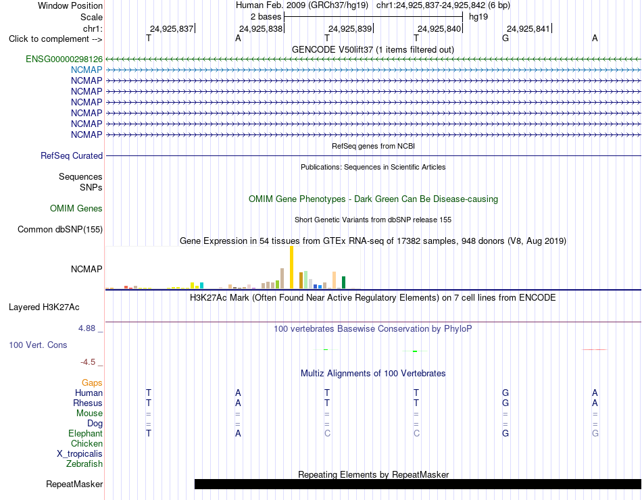Select the 'Rhesus' alignment row label
The image size is (642, 500).
pos(88,403)
